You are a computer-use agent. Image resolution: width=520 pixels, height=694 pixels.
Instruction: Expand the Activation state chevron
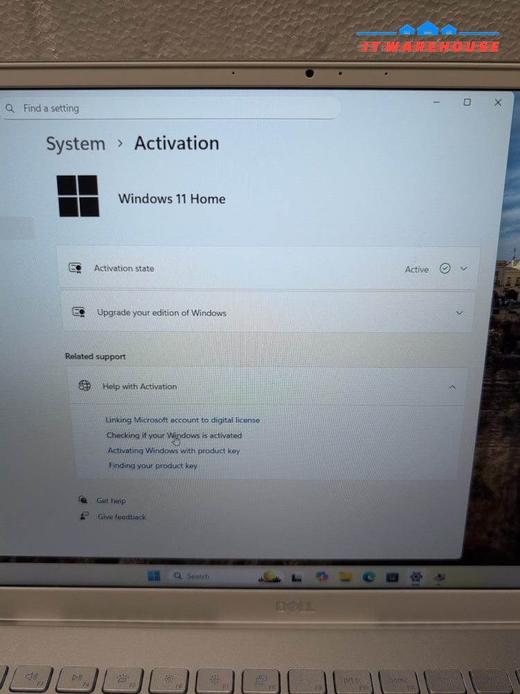[x=463, y=269]
